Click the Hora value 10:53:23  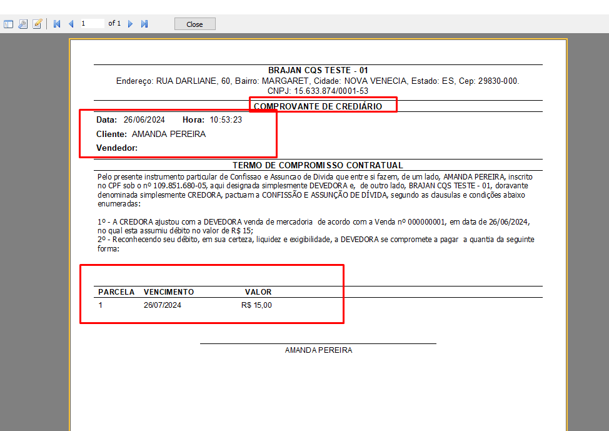point(226,119)
